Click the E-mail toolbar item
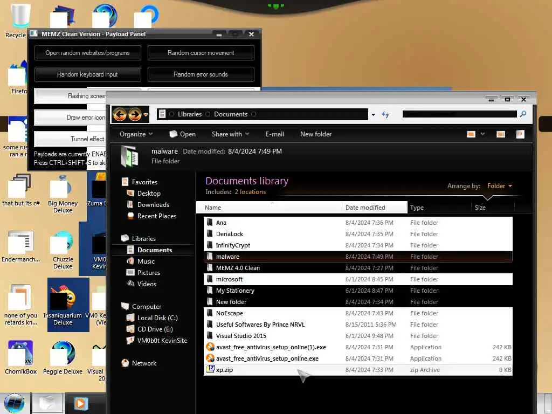 click(274, 134)
